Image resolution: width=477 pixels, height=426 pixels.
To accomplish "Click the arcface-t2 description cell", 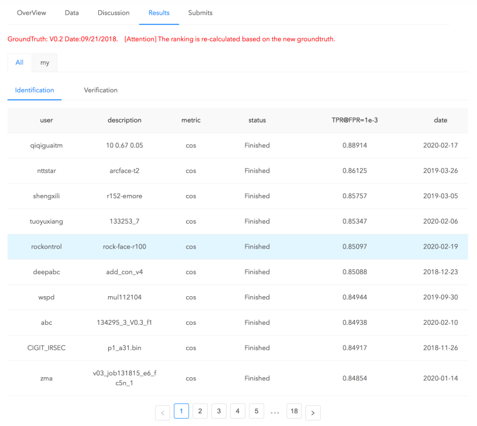I will coord(125,171).
